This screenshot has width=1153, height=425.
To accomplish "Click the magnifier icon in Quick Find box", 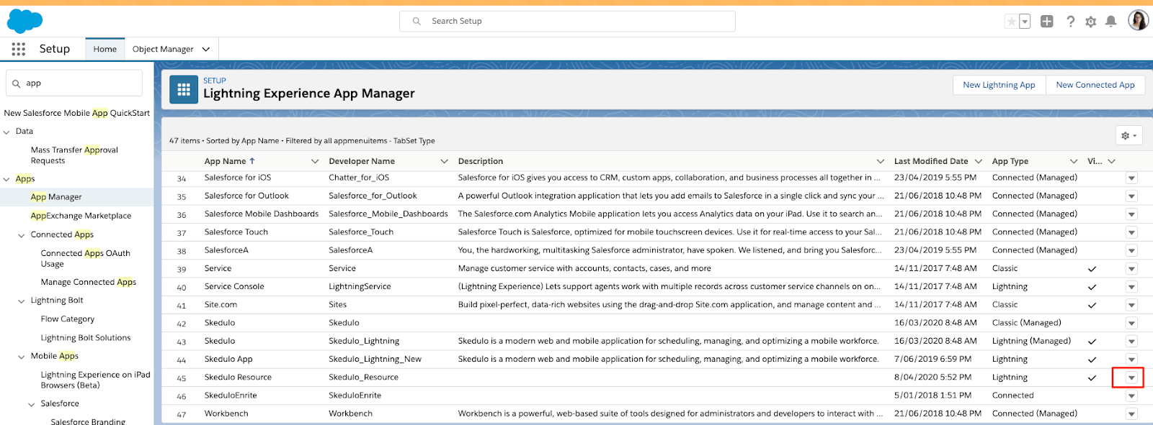I will click(16, 83).
